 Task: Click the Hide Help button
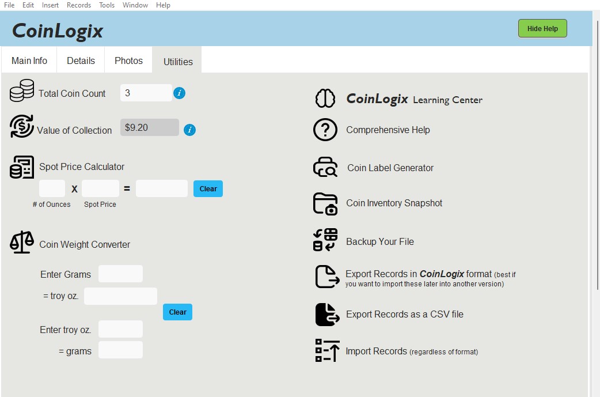[542, 28]
